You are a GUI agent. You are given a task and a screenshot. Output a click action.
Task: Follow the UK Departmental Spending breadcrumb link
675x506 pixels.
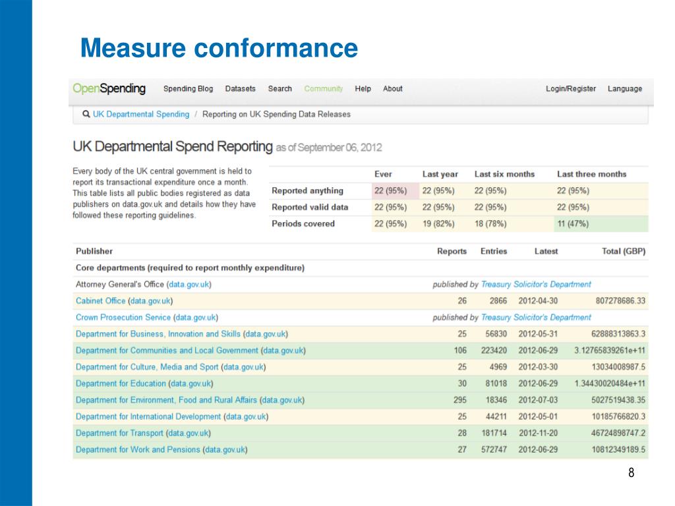[141, 114]
